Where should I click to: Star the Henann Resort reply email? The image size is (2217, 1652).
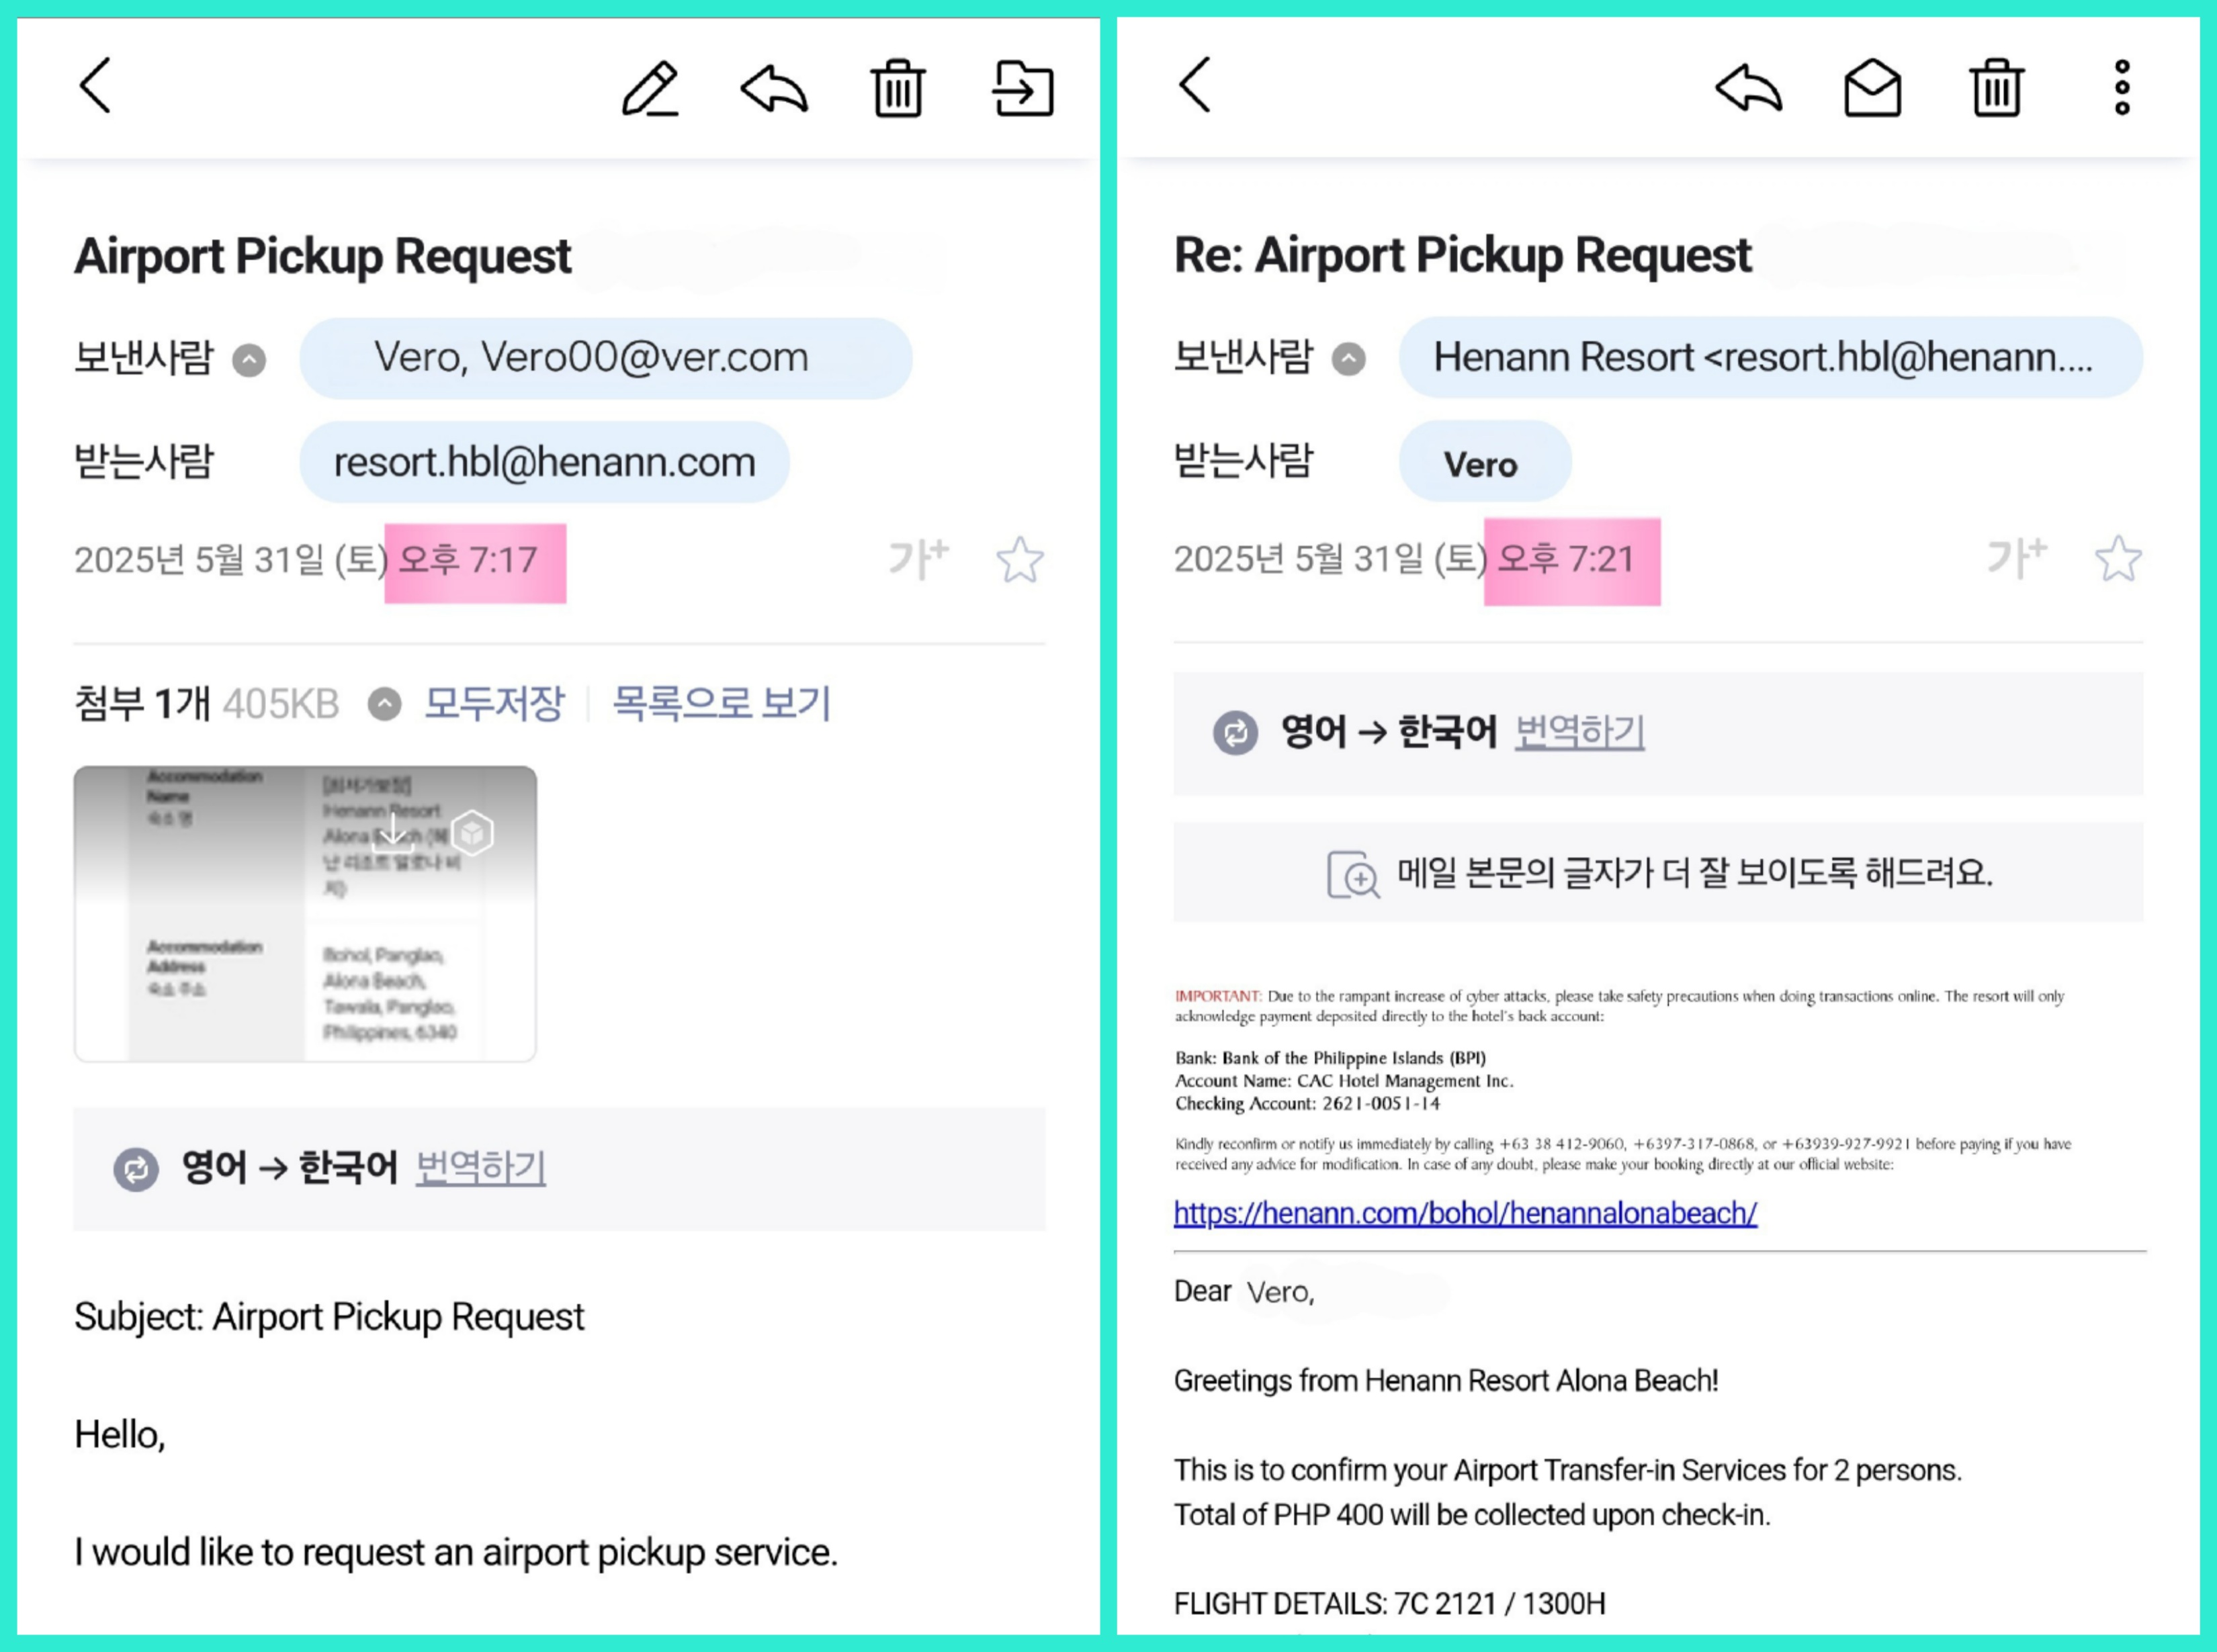(x=2118, y=559)
